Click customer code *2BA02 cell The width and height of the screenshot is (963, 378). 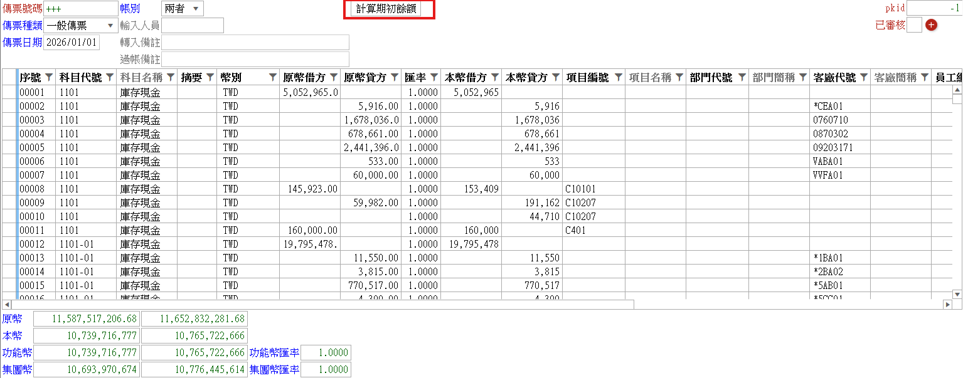click(x=840, y=271)
